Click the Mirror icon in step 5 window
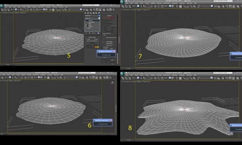The image size is (242, 145). 84,10
